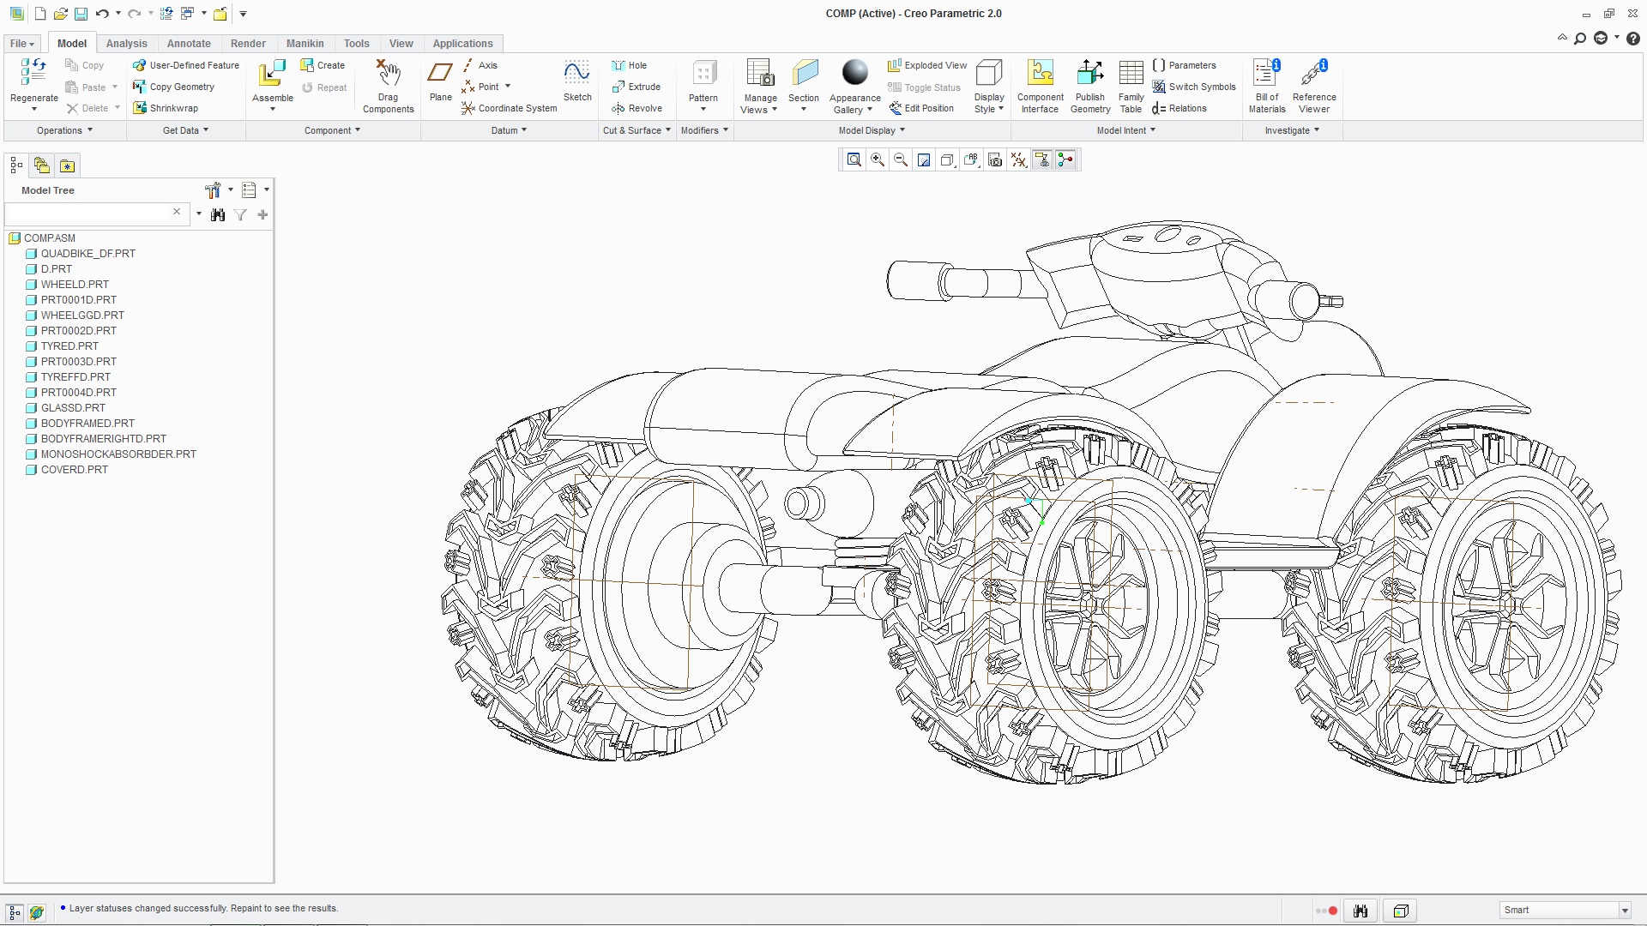Image resolution: width=1647 pixels, height=926 pixels.
Task: Click the User-Defined Feature button
Action: click(186, 65)
